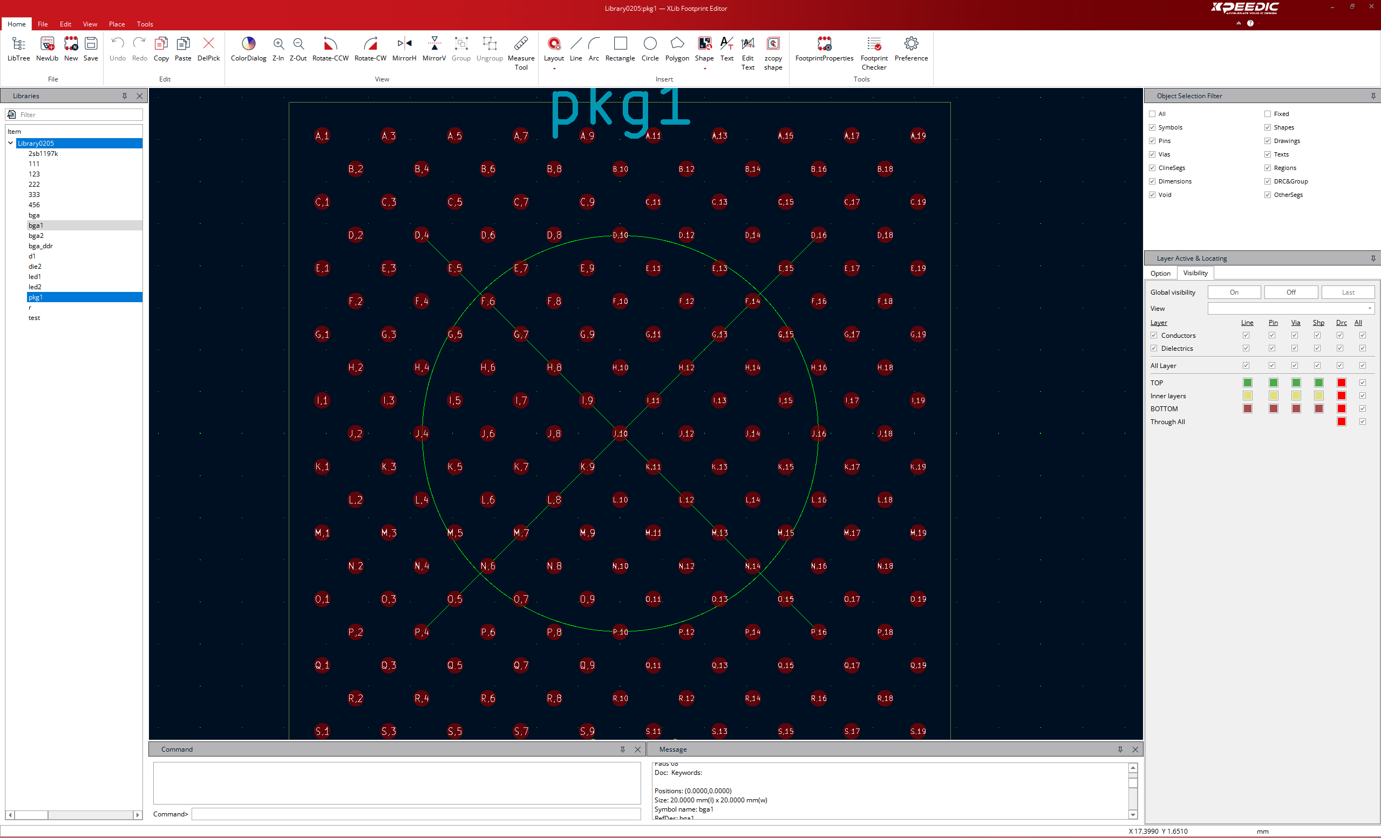
Task: Open the Edit menu tab
Action: (66, 24)
